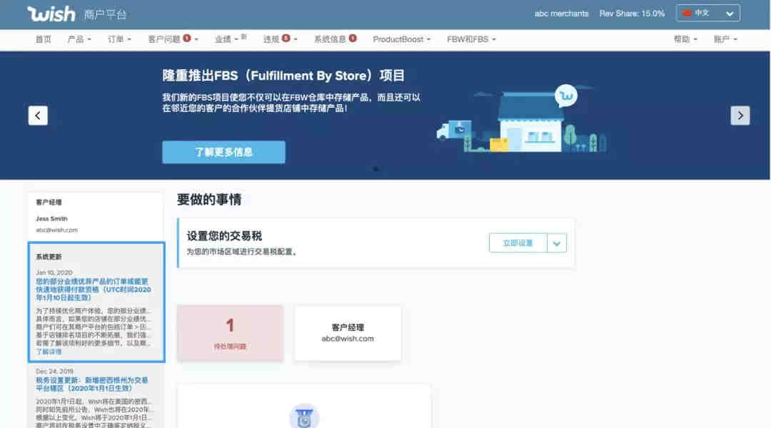
Task: Click the 立即设置 button
Action: 518,243
